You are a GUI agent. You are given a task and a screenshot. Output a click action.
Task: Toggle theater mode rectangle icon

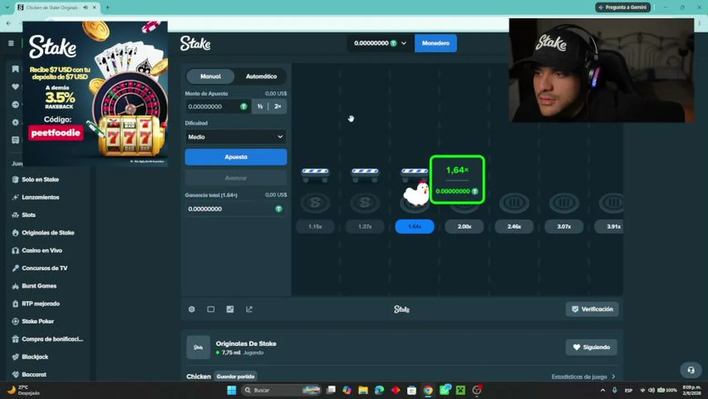coord(211,309)
